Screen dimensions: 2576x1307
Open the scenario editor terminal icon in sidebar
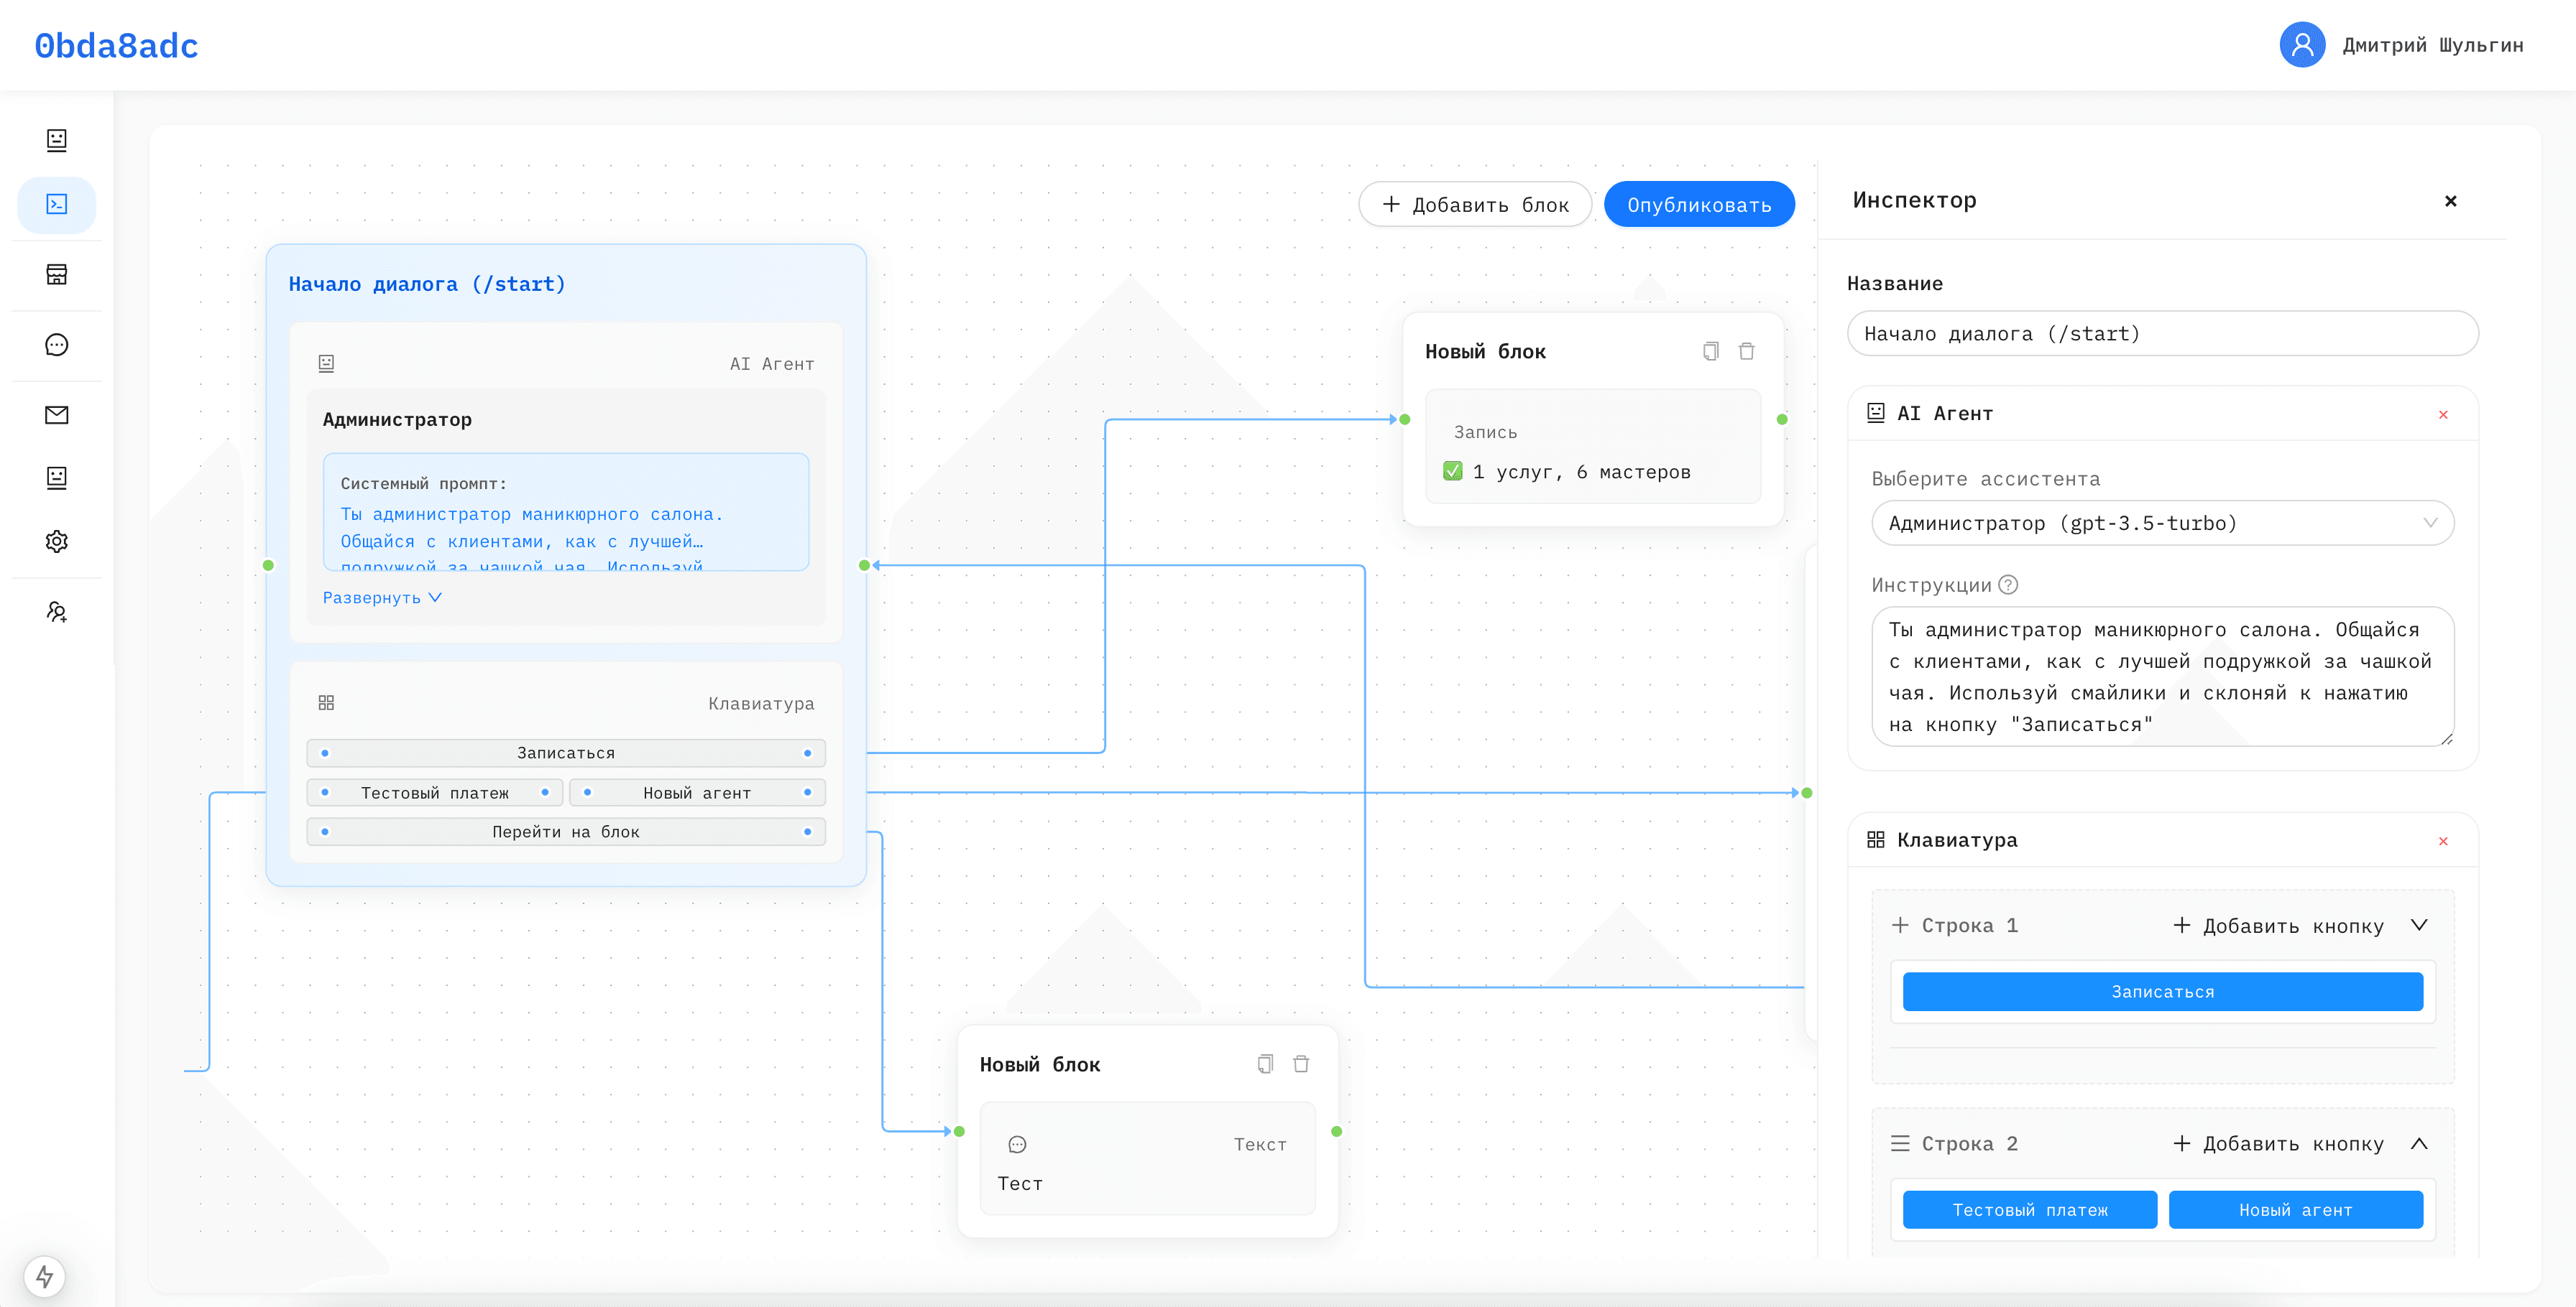57,205
